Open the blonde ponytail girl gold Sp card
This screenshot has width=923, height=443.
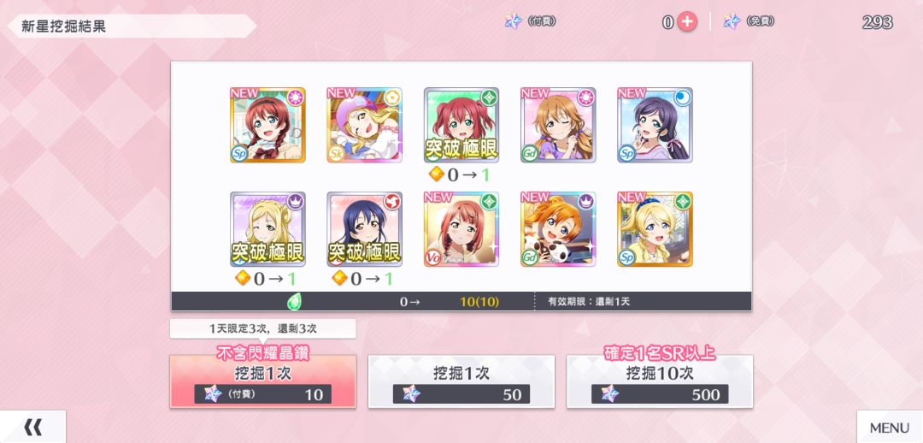pyautogui.click(x=655, y=229)
